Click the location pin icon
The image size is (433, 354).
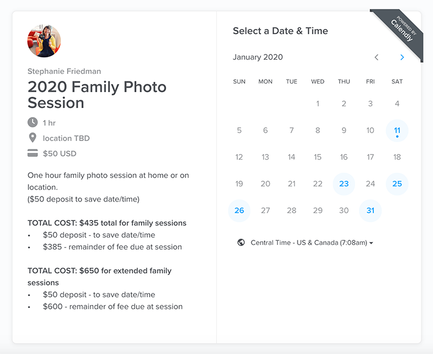[33, 138]
